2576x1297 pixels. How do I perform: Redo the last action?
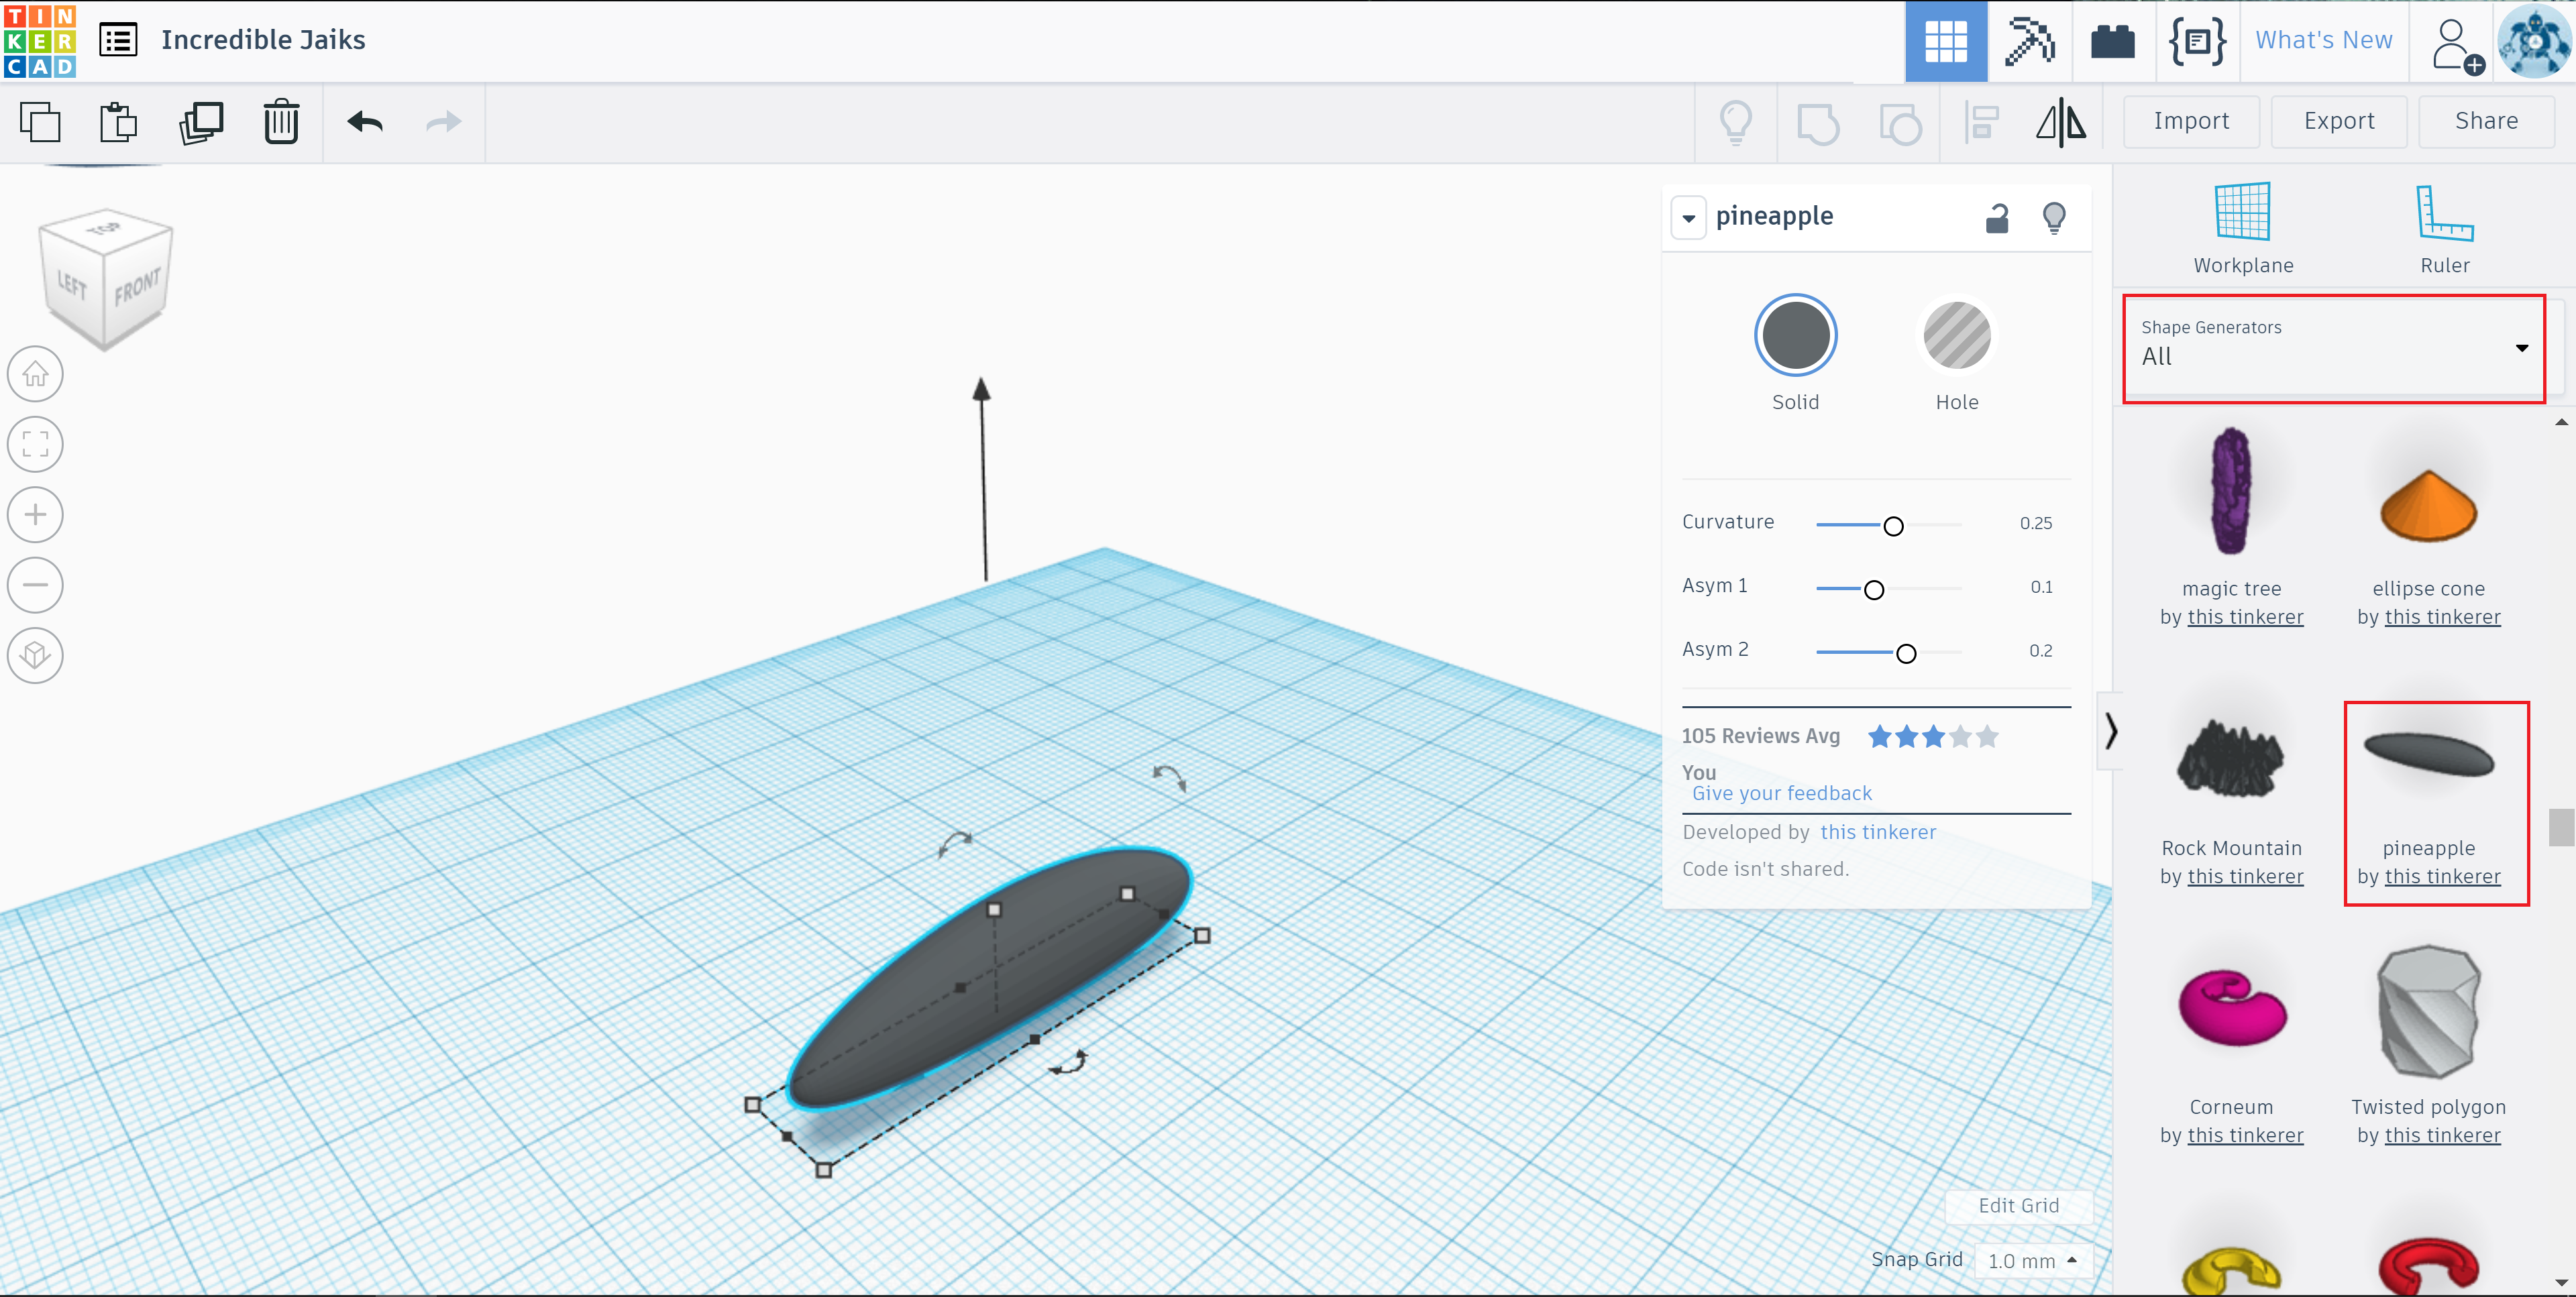point(443,122)
